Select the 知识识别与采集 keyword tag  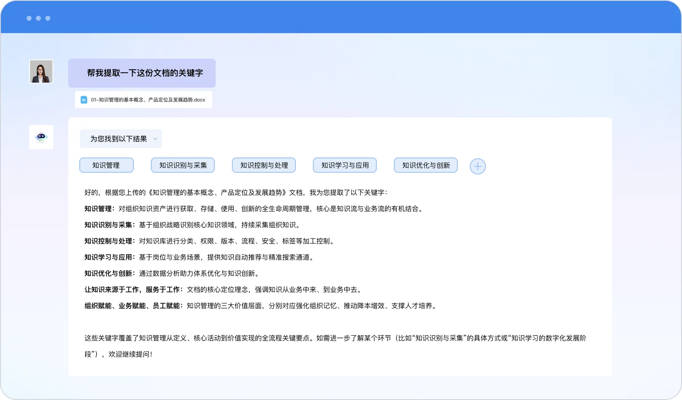(x=183, y=165)
